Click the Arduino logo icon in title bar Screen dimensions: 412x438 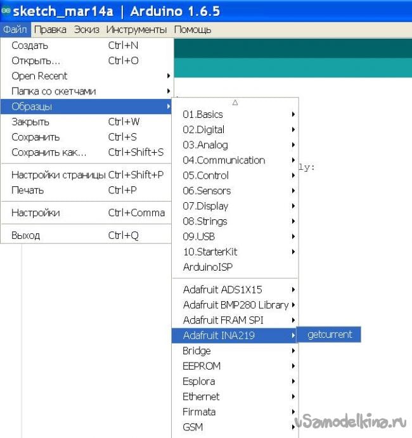coord(6,11)
